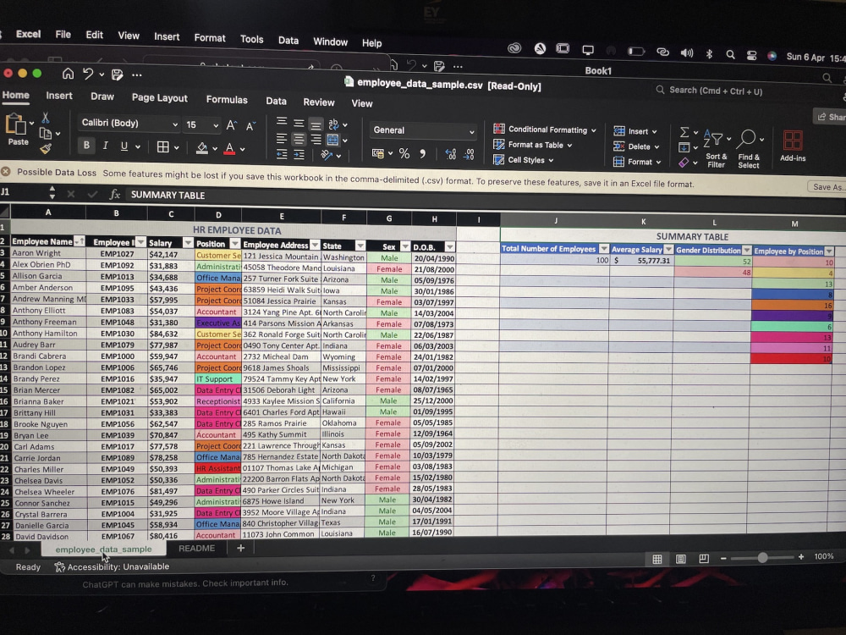Open the Tools menu in macOS menu bar
Screen dimensions: 846x635
click(252, 39)
